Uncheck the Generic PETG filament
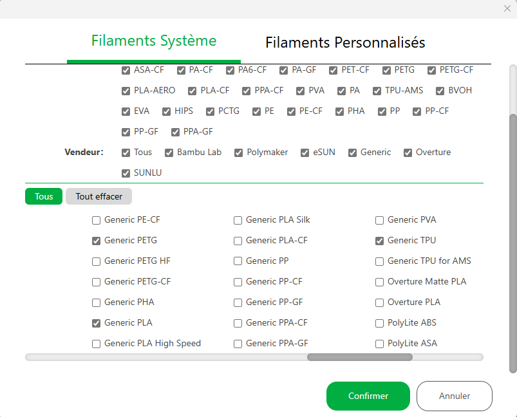This screenshot has width=517, height=417. (x=97, y=241)
